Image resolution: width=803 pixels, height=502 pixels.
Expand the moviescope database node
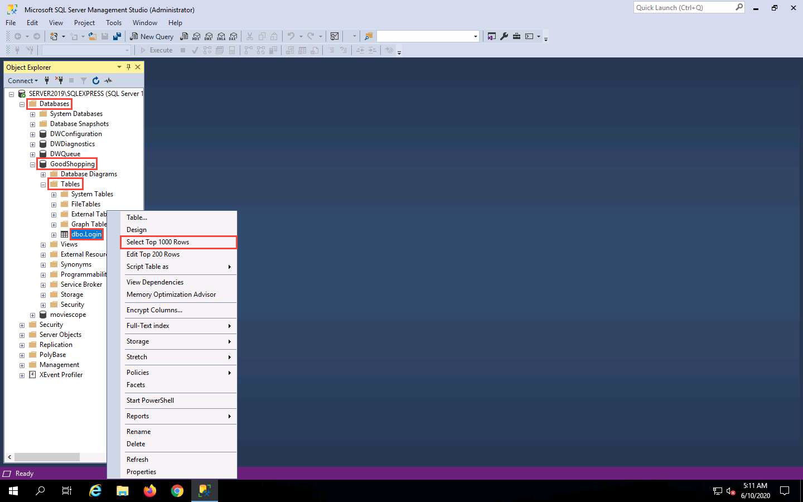click(x=32, y=315)
